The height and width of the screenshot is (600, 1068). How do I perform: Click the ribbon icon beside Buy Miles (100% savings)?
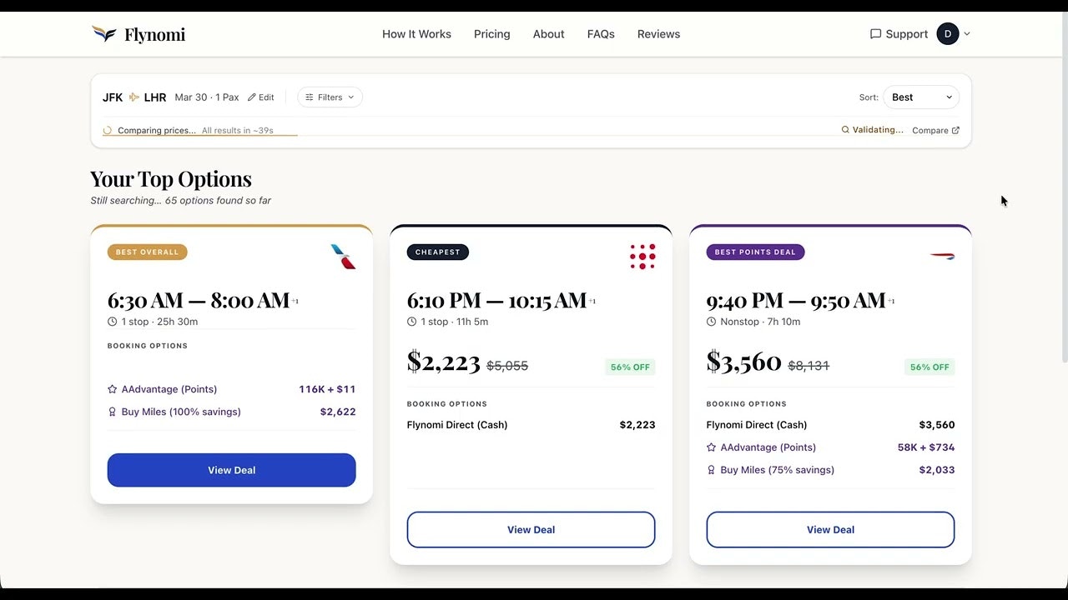tap(113, 412)
